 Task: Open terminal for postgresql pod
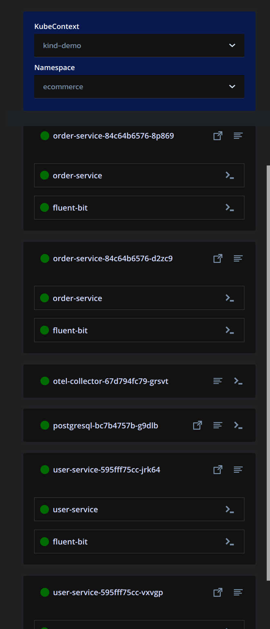coord(238,425)
